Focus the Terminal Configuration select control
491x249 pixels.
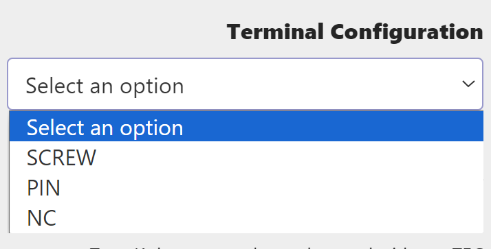(x=245, y=84)
